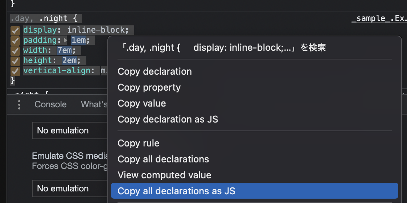407x203 pixels.
Task: Select Copy declaration as JS
Action: pyautogui.click(x=168, y=119)
